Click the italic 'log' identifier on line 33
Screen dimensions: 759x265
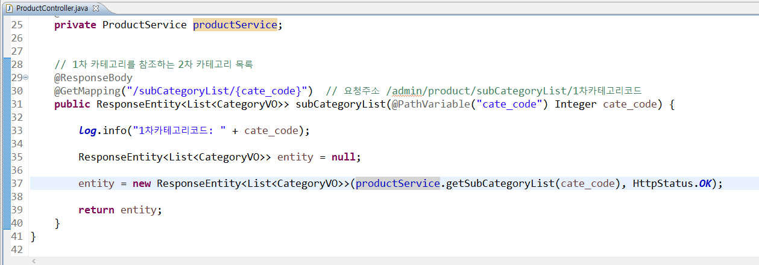point(87,130)
